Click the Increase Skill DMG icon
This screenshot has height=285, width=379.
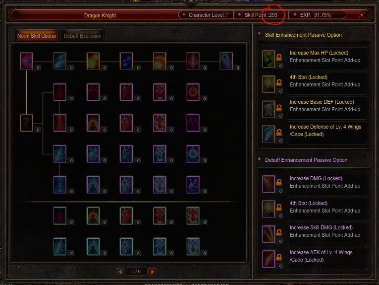[x=269, y=234]
